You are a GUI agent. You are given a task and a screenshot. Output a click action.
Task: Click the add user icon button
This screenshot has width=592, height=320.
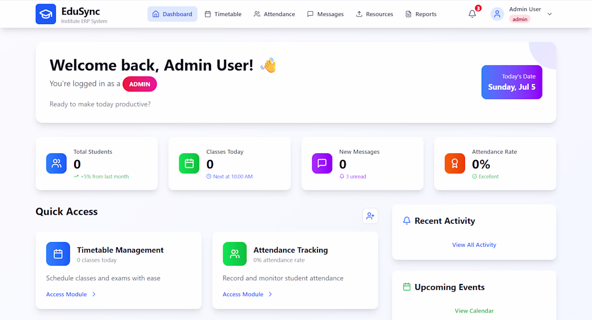[370, 216]
